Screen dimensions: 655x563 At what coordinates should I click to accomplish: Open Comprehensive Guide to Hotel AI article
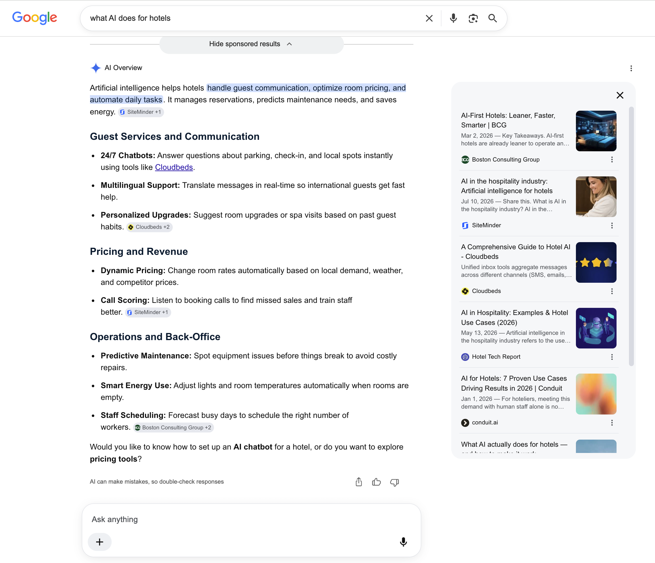pos(515,252)
